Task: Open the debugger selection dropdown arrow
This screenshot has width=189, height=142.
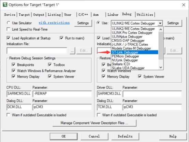Action: coord(160,23)
